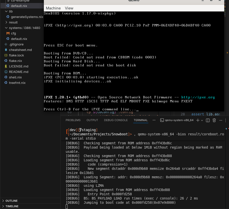Open flake.lock in the file tree
This screenshot has height=209, width=229.
(x=17, y=55)
